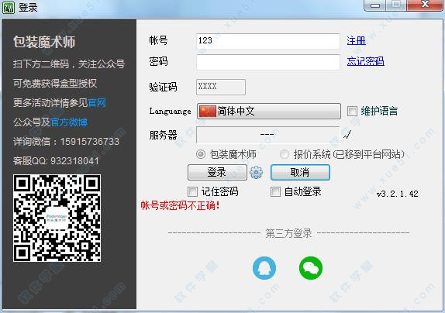This screenshot has height=313, width=445.
Task: Check the 维护语言 checkbox
Action: tap(352, 111)
